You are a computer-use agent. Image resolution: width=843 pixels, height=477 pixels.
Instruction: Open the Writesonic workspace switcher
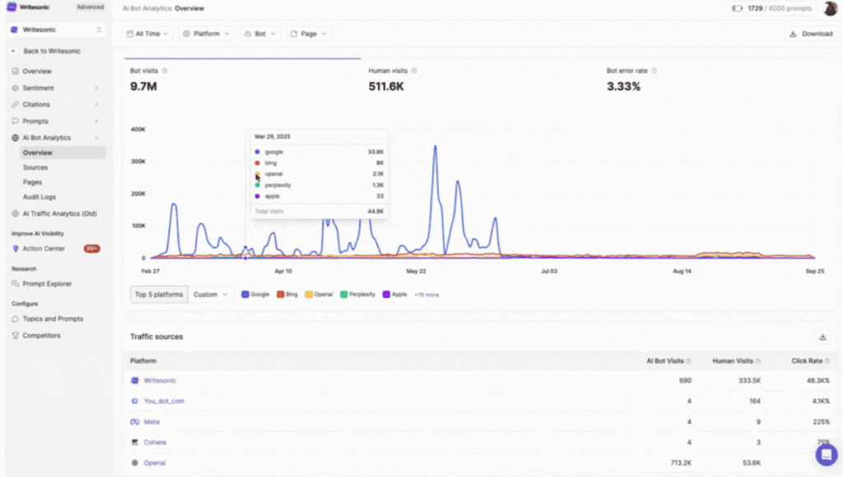57,30
